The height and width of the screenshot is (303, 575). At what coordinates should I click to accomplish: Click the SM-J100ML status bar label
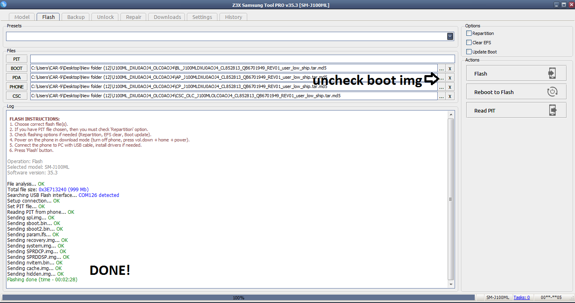pos(497,297)
